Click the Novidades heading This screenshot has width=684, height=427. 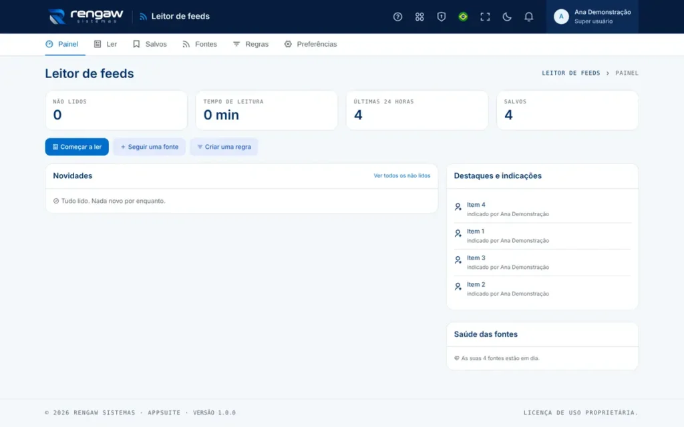pos(72,175)
